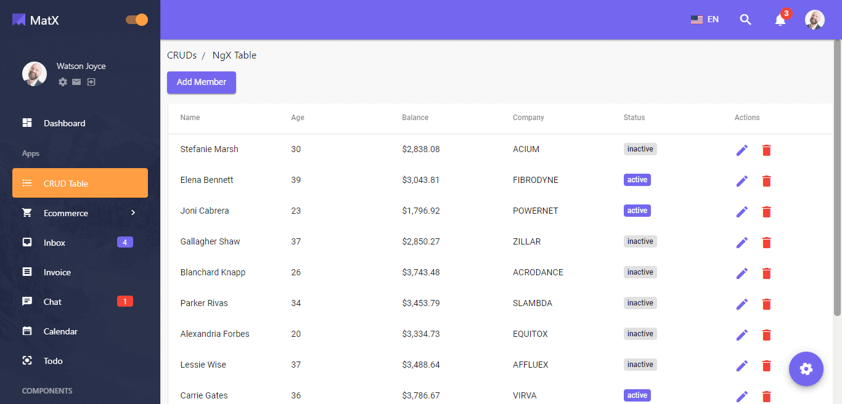Edit Stefanie Marsh's row with pencil icon
The height and width of the screenshot is (404, 842).
(x=742, y=150)
